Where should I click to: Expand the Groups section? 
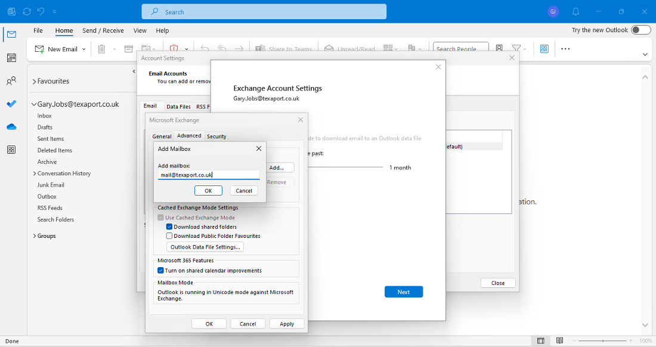pyautogui.click(x=34, y=236)
